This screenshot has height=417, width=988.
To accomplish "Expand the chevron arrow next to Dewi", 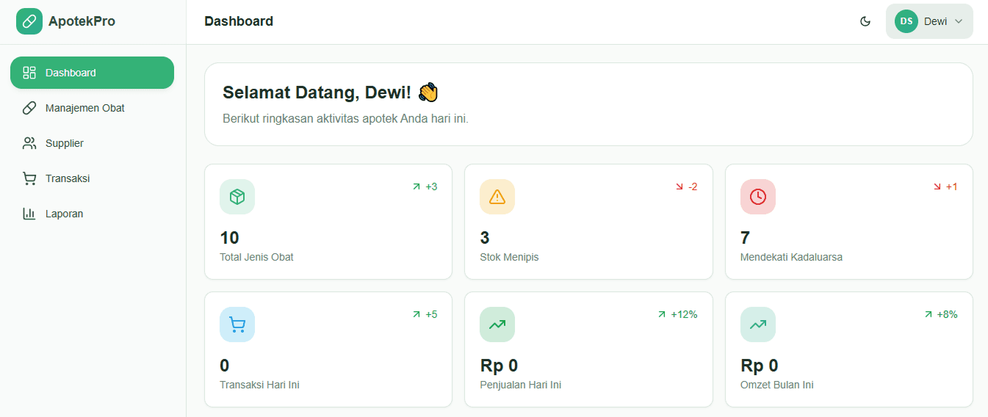I will 959,21.
